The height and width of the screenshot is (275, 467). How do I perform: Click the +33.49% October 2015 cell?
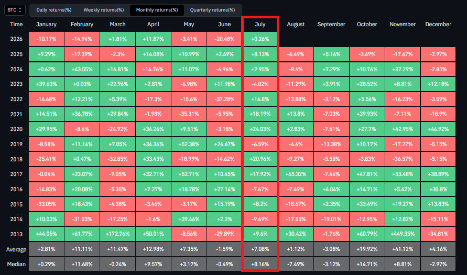pos(367,204)
